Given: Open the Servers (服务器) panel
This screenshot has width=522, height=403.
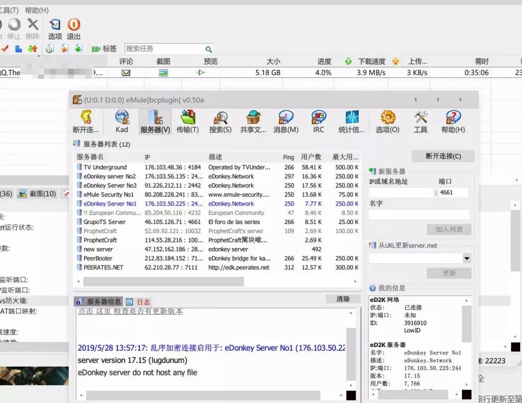Looking at the screenshot, I should 155,121.
